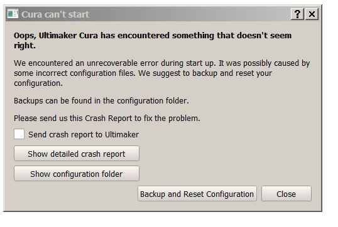Click the 'Backups can be found' sentence
338x227 pixels.
tap(101, 101)
